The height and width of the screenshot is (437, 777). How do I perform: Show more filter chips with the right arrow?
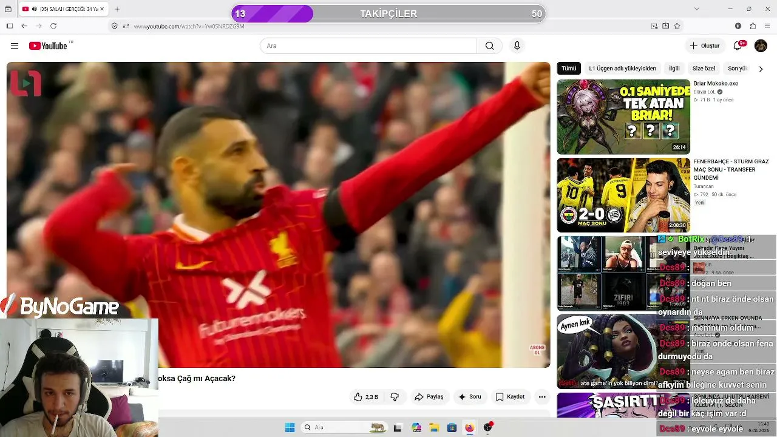pos(761,69)
